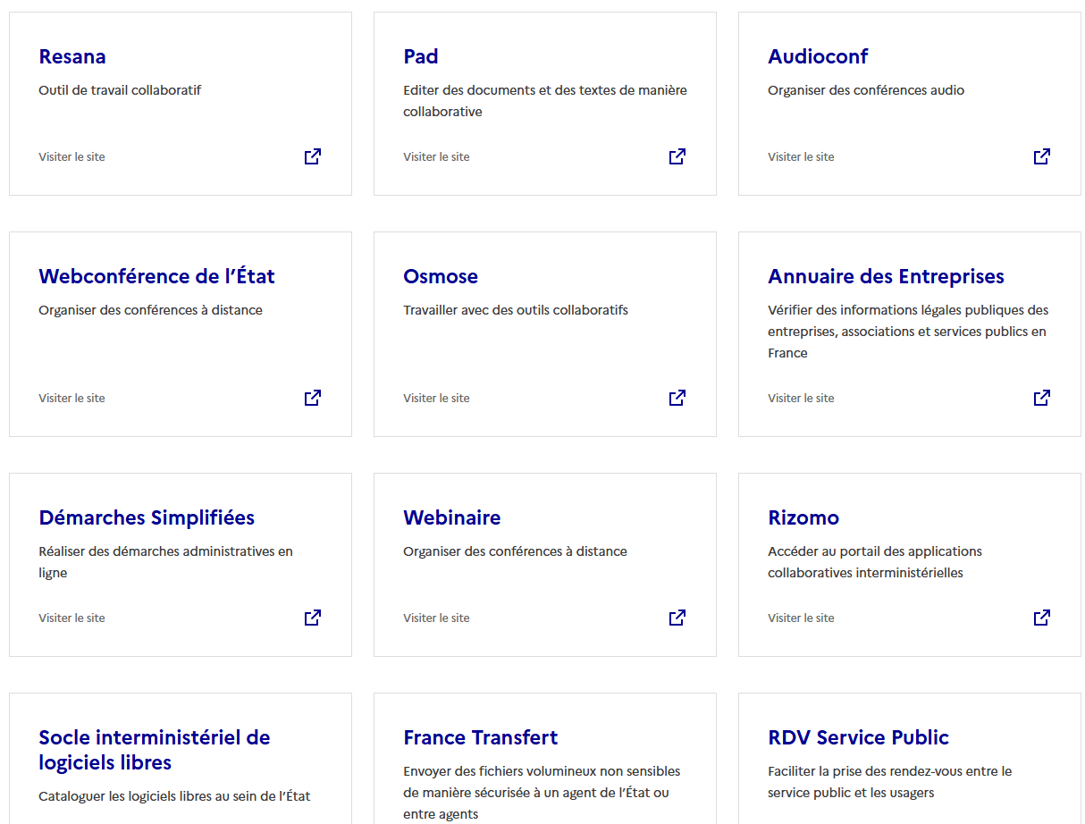Click 'Accéder au portail des applications' description
Screen dimensions: 1085x824
pyautogui.click(x=875, y=562)
